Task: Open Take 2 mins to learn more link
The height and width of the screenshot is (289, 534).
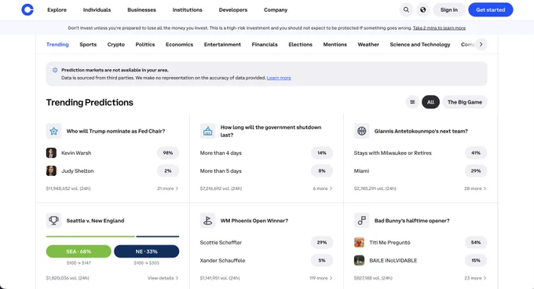Action: [x=439, y=28]
